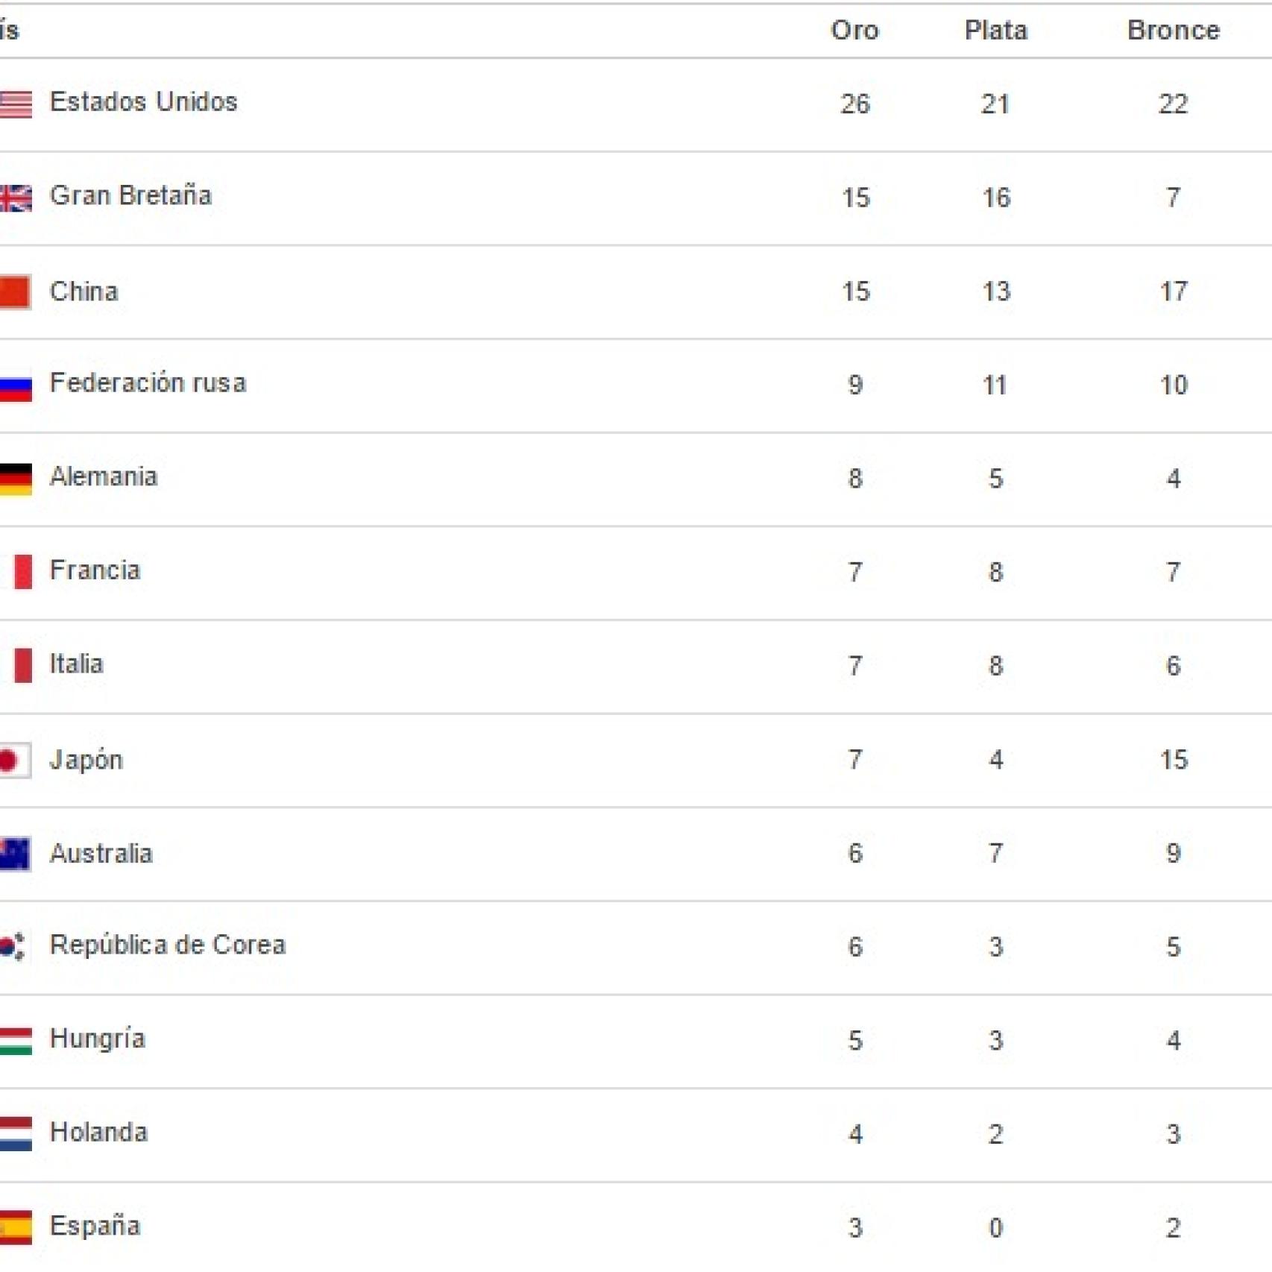
Task: Open the República de Corea entry
Action: [168, 945]
